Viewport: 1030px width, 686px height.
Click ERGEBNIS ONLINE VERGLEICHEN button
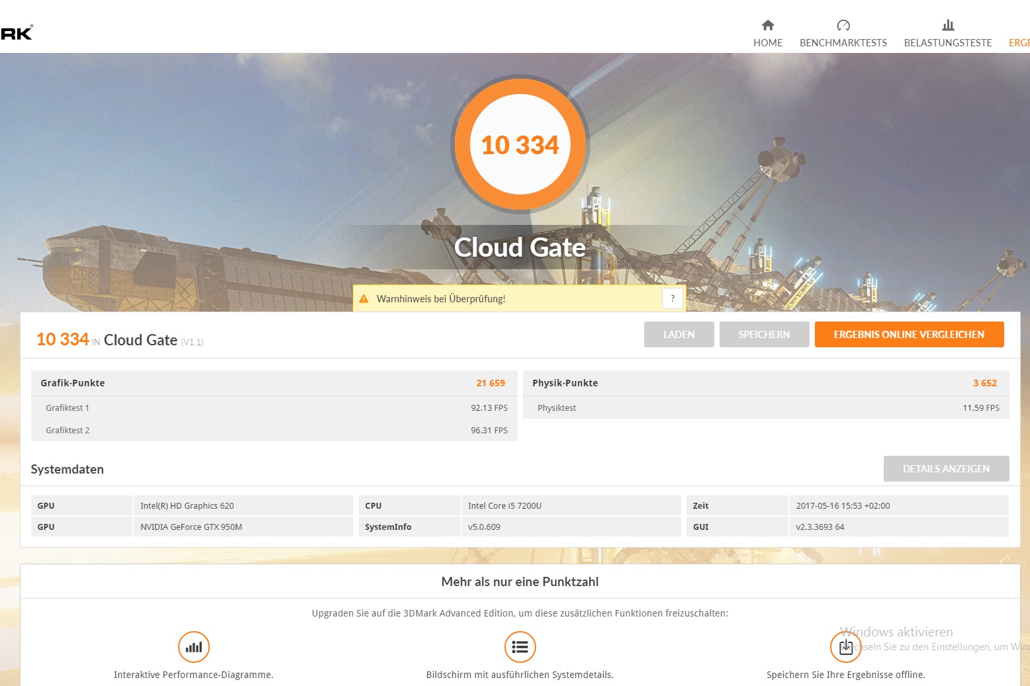click(910, 334)
